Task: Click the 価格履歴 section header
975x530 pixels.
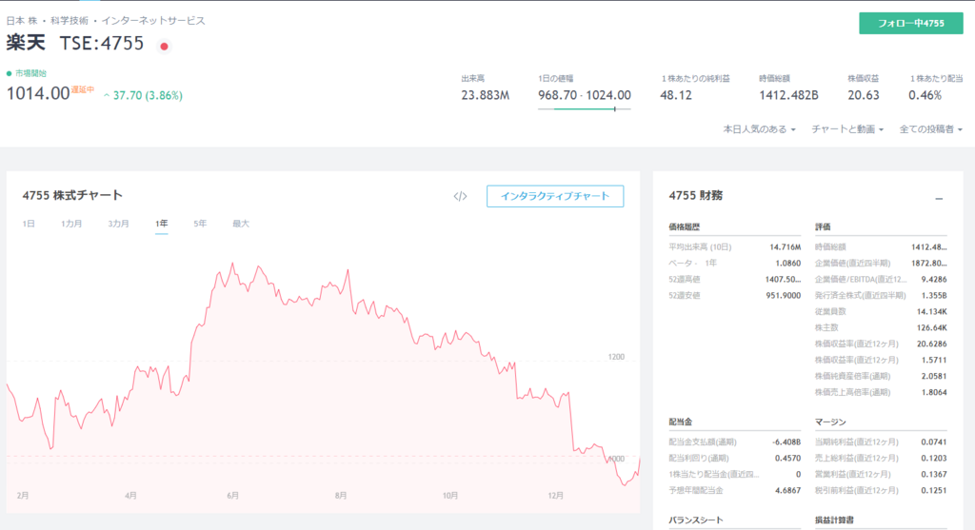Action: (x=684, y=227)
